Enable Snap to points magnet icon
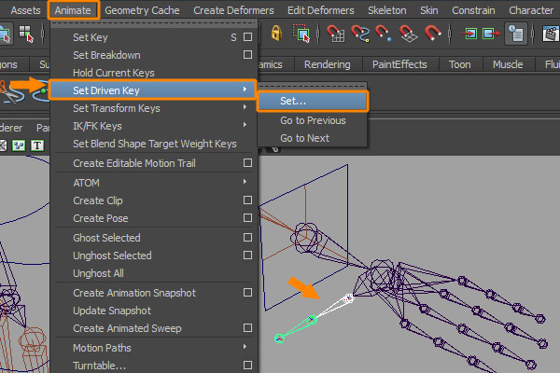 384,35
